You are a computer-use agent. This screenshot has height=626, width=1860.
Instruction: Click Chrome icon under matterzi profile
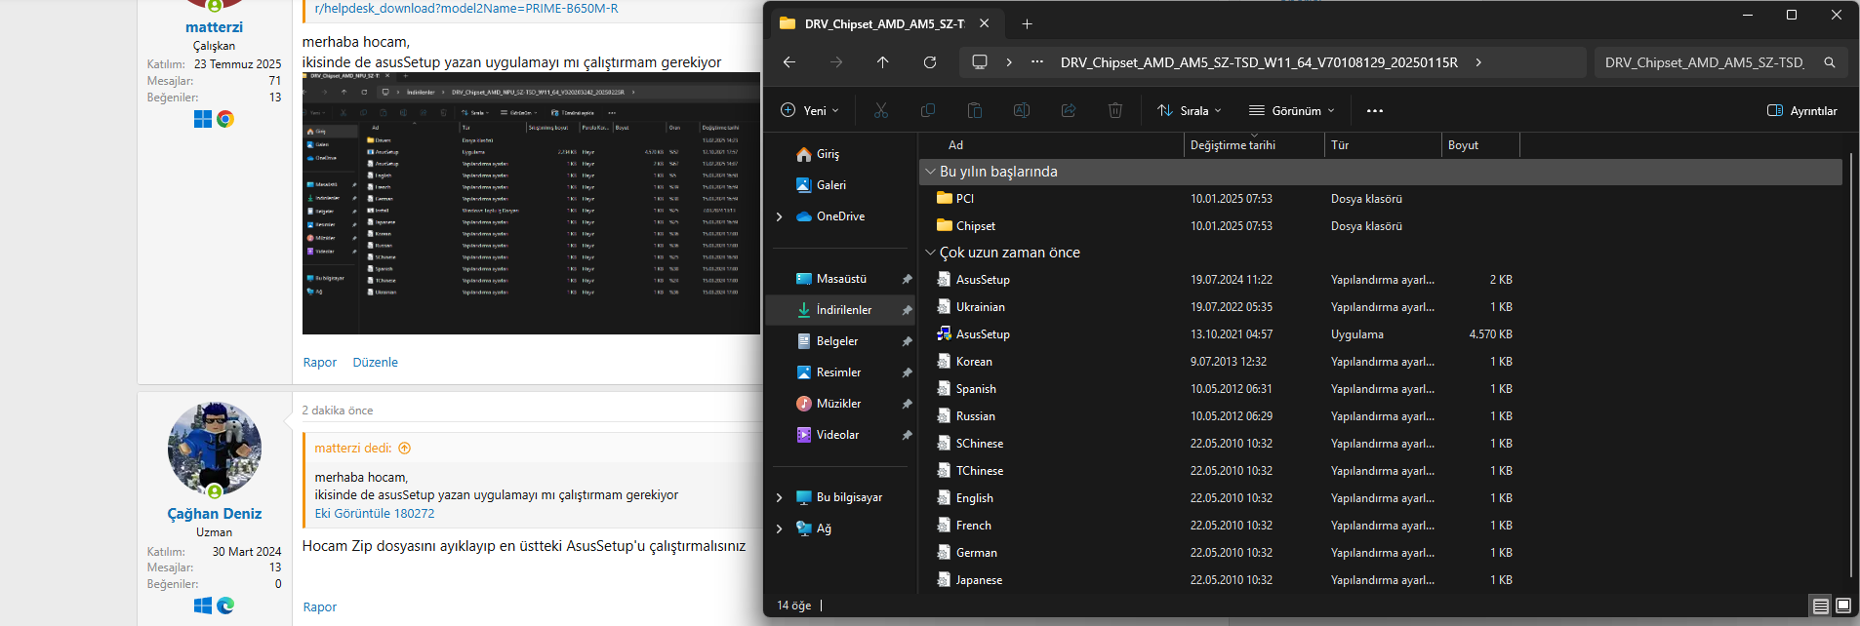[x=225, y=119]
